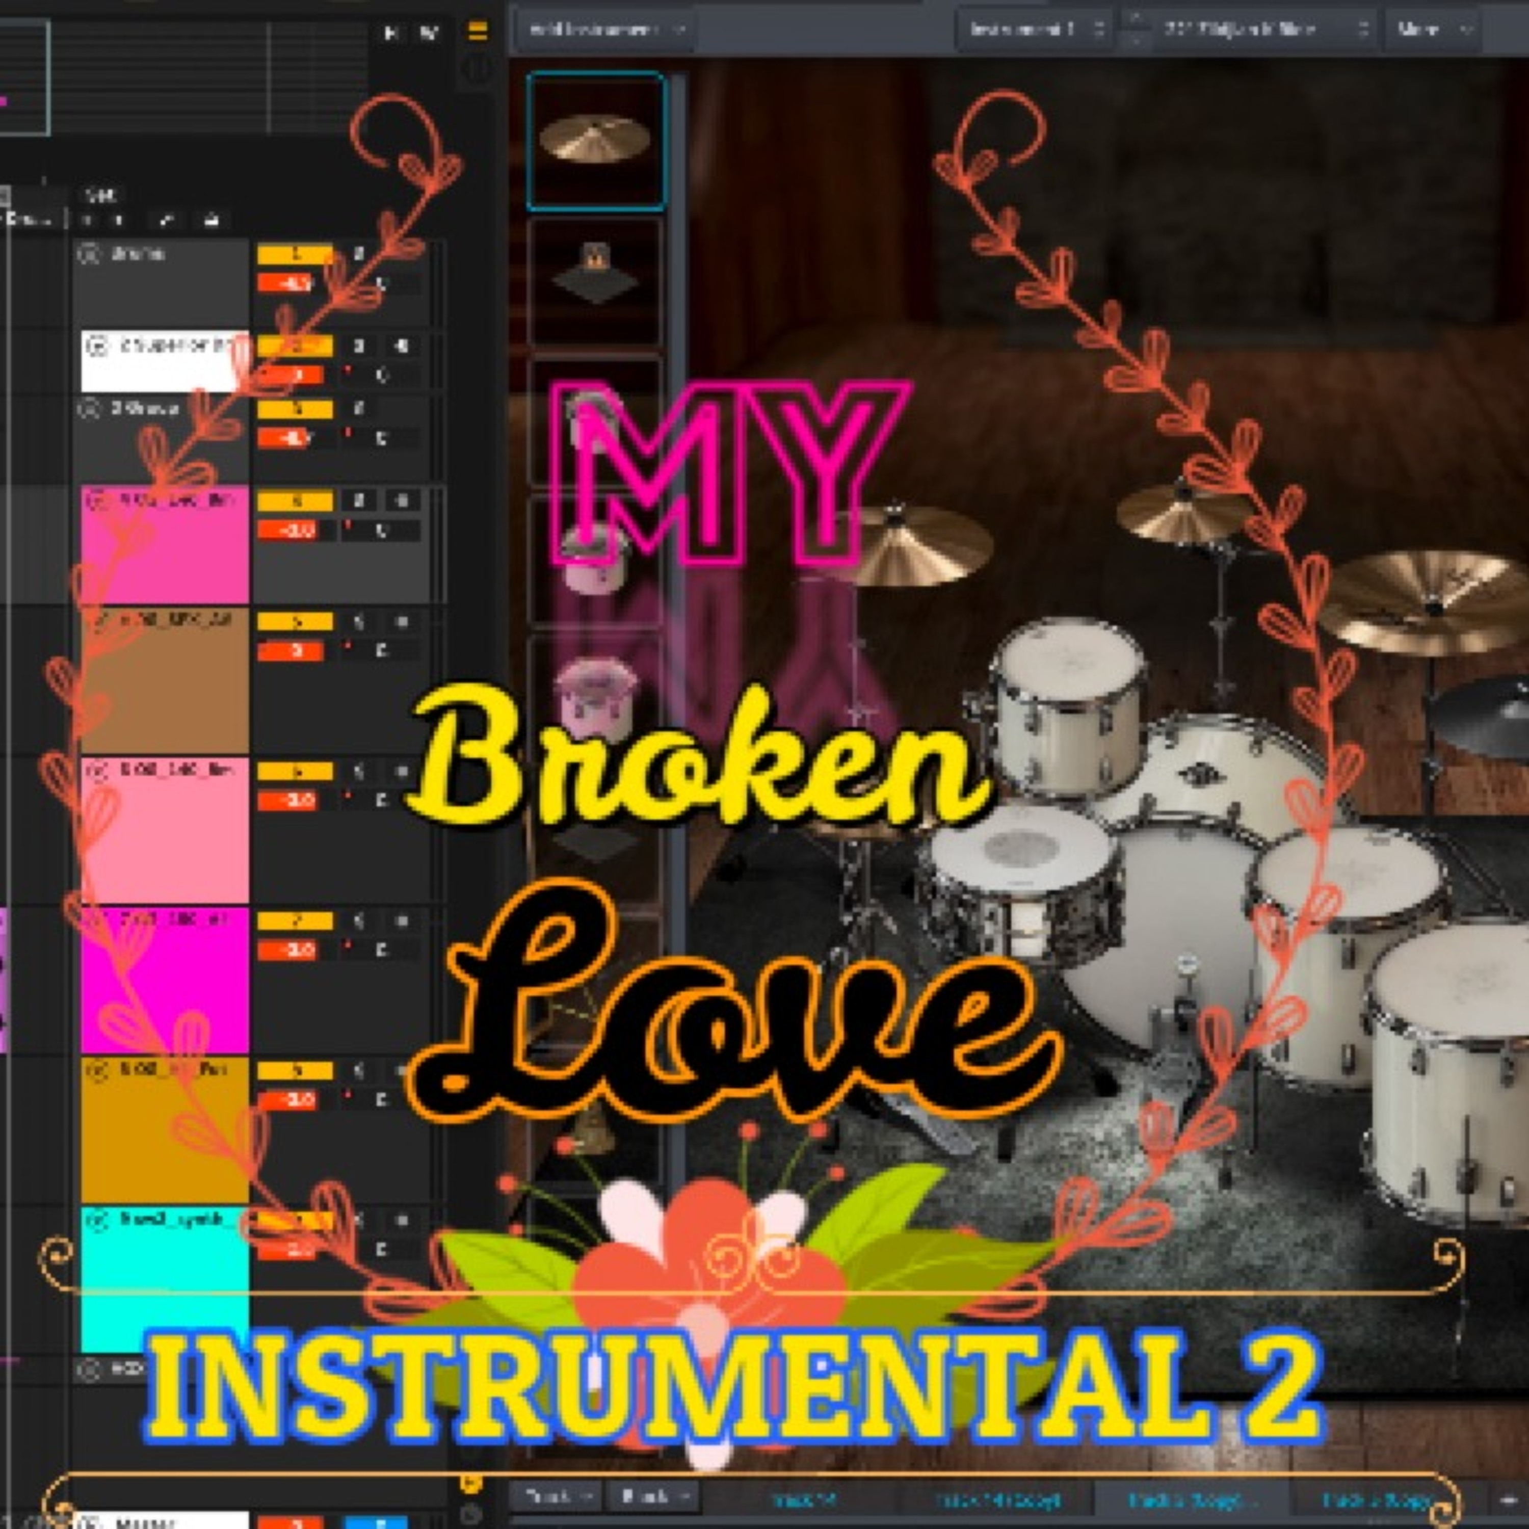Click the Superior Drummer track circle icon

pyautogui.click(x=97, y=346)
